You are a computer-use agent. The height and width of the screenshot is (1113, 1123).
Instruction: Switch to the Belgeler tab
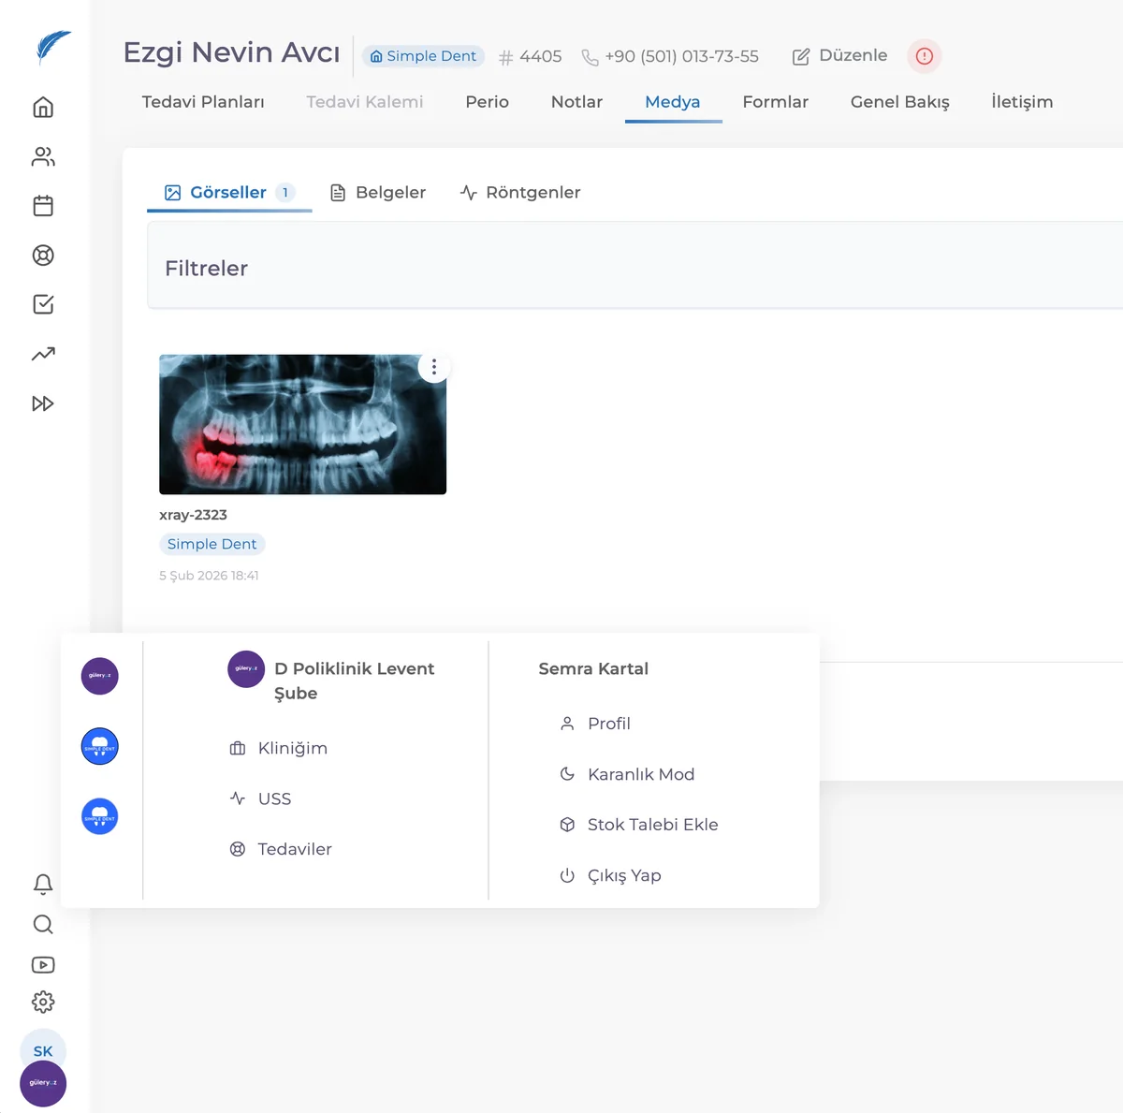[378, 192]
